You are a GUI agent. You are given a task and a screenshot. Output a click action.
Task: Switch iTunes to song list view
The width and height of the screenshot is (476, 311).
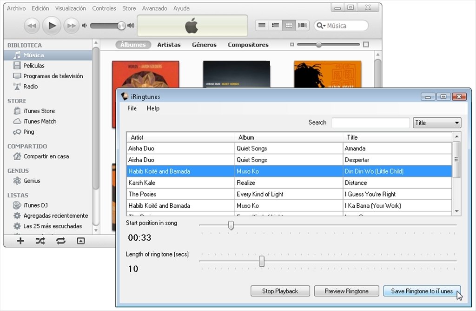click(262, 25)
